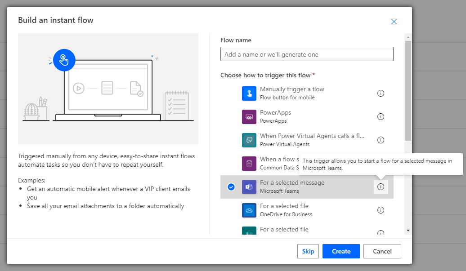
Task: Select the PowerApps trigger option
Action: (307, 117)
